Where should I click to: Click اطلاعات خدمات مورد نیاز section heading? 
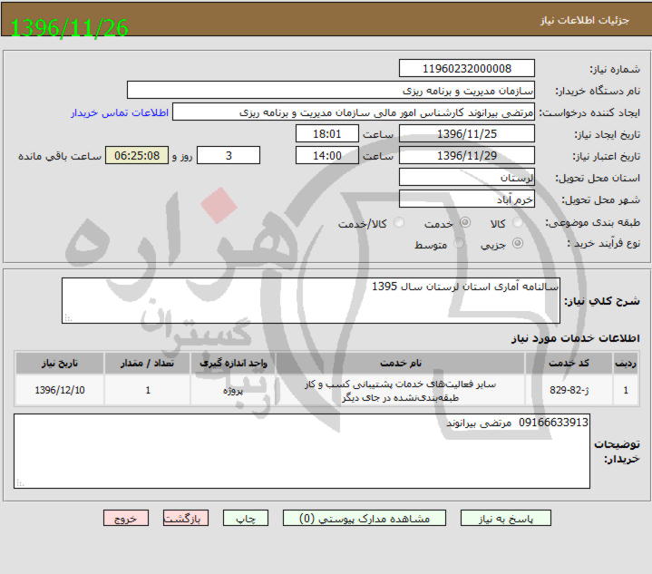coord(576,338)
